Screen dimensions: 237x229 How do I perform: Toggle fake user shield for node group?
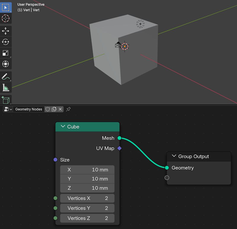pos(48,109)
